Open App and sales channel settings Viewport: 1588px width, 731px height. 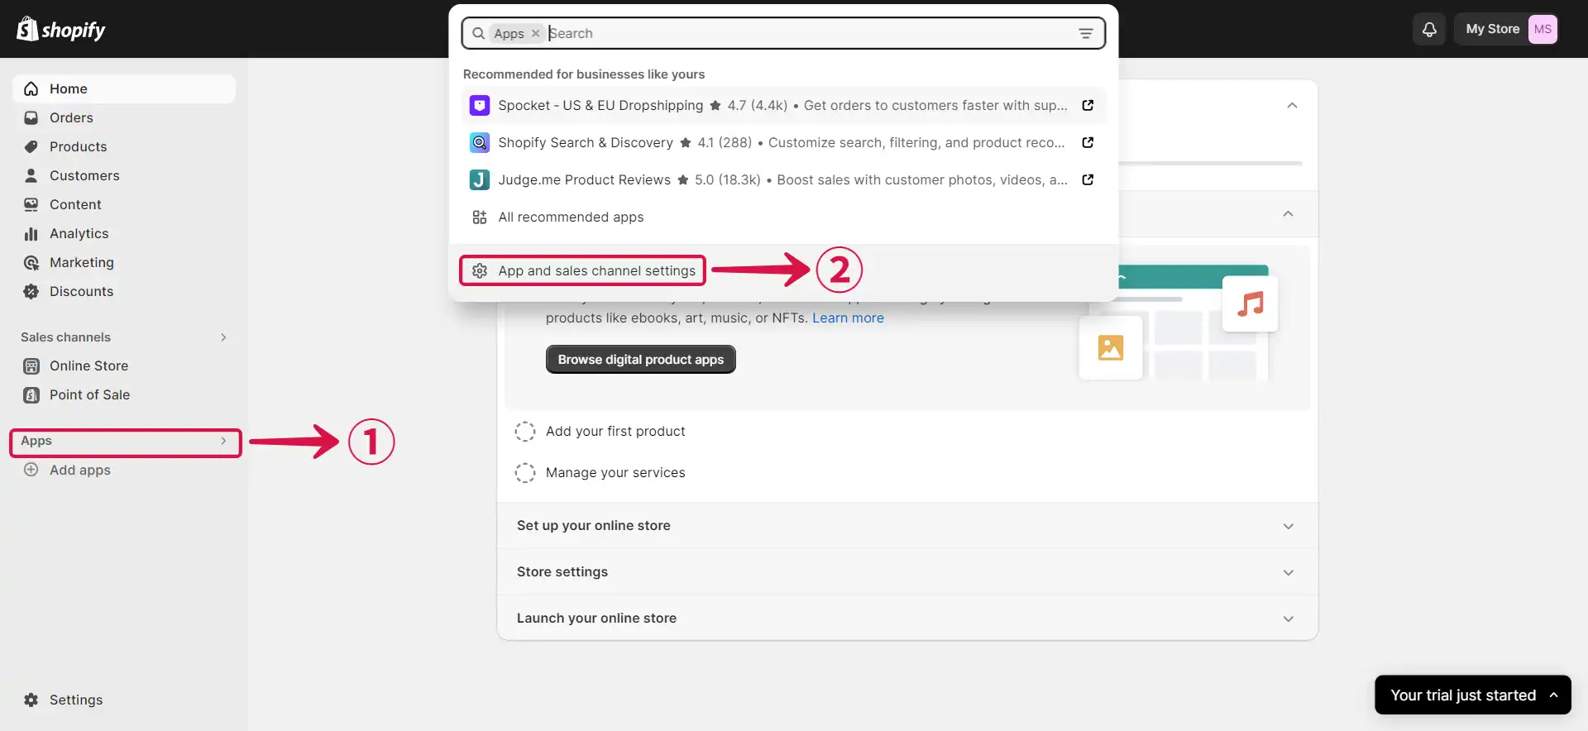coord(582,271)
